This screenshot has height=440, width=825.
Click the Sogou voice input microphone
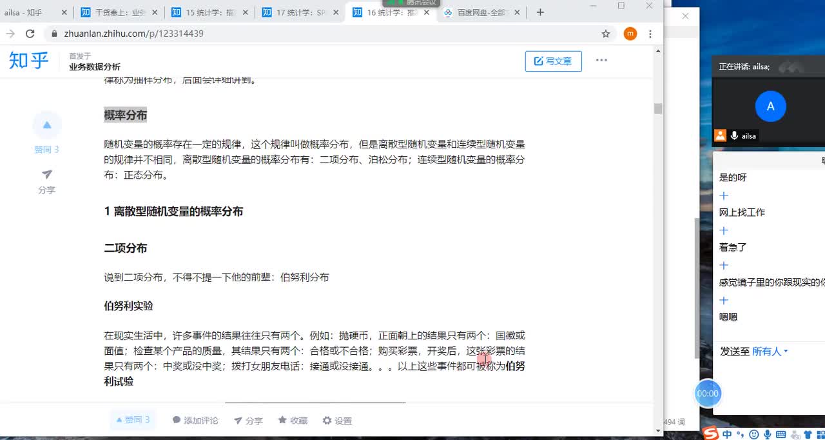766,435
